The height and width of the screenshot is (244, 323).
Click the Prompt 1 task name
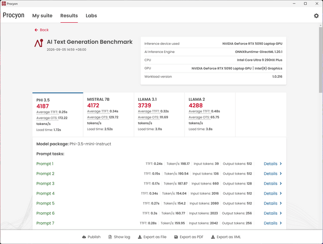pyautogui.click(x=45, y=164)
